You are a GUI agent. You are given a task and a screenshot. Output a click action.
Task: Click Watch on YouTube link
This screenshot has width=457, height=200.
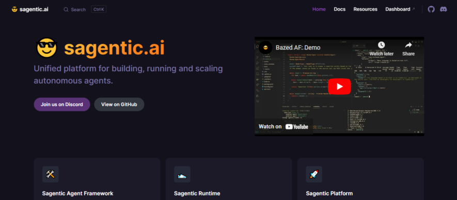coord(283,126)
